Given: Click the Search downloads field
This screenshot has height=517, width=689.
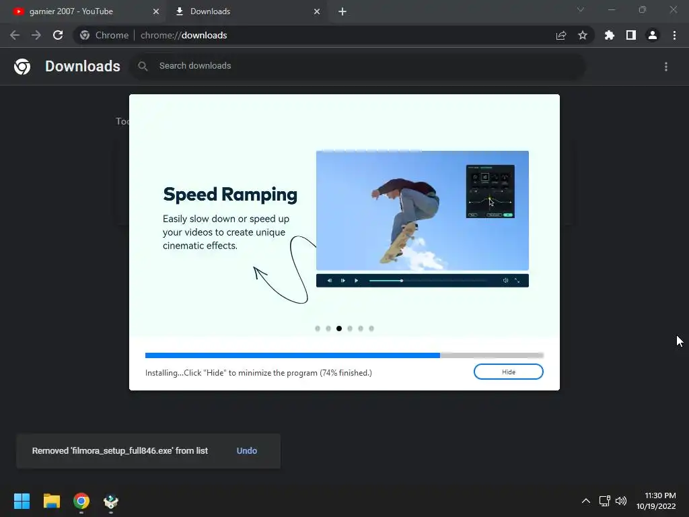Looking at the screenshot, I should pos(357,66).
